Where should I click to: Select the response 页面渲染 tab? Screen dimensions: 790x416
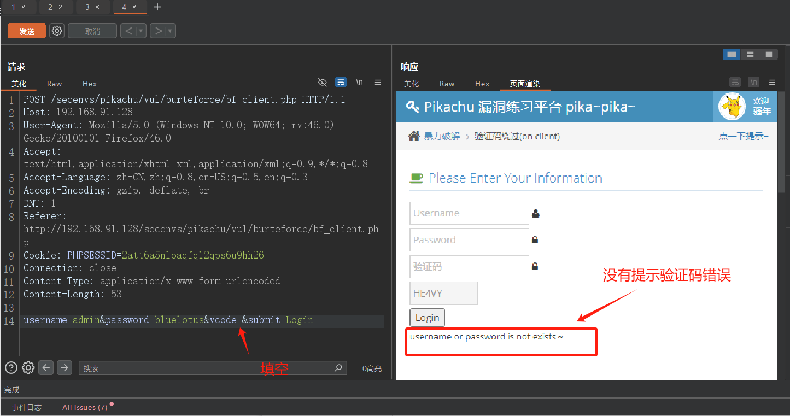(525, 84)
